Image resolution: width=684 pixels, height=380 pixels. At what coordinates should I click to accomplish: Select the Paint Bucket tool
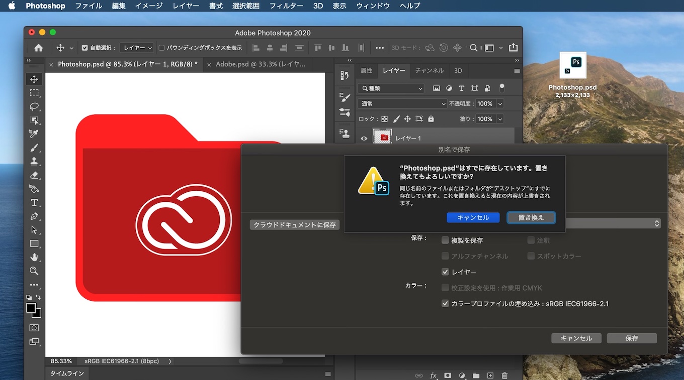tap(34, 189)
